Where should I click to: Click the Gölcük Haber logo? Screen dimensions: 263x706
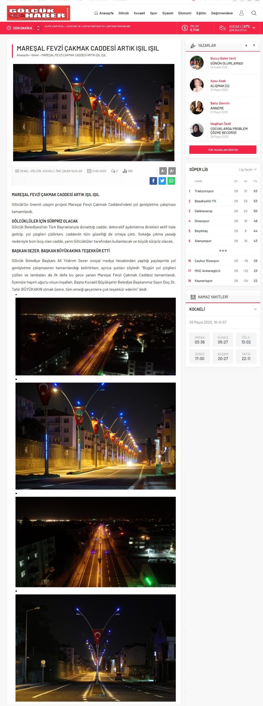[38, 13]
